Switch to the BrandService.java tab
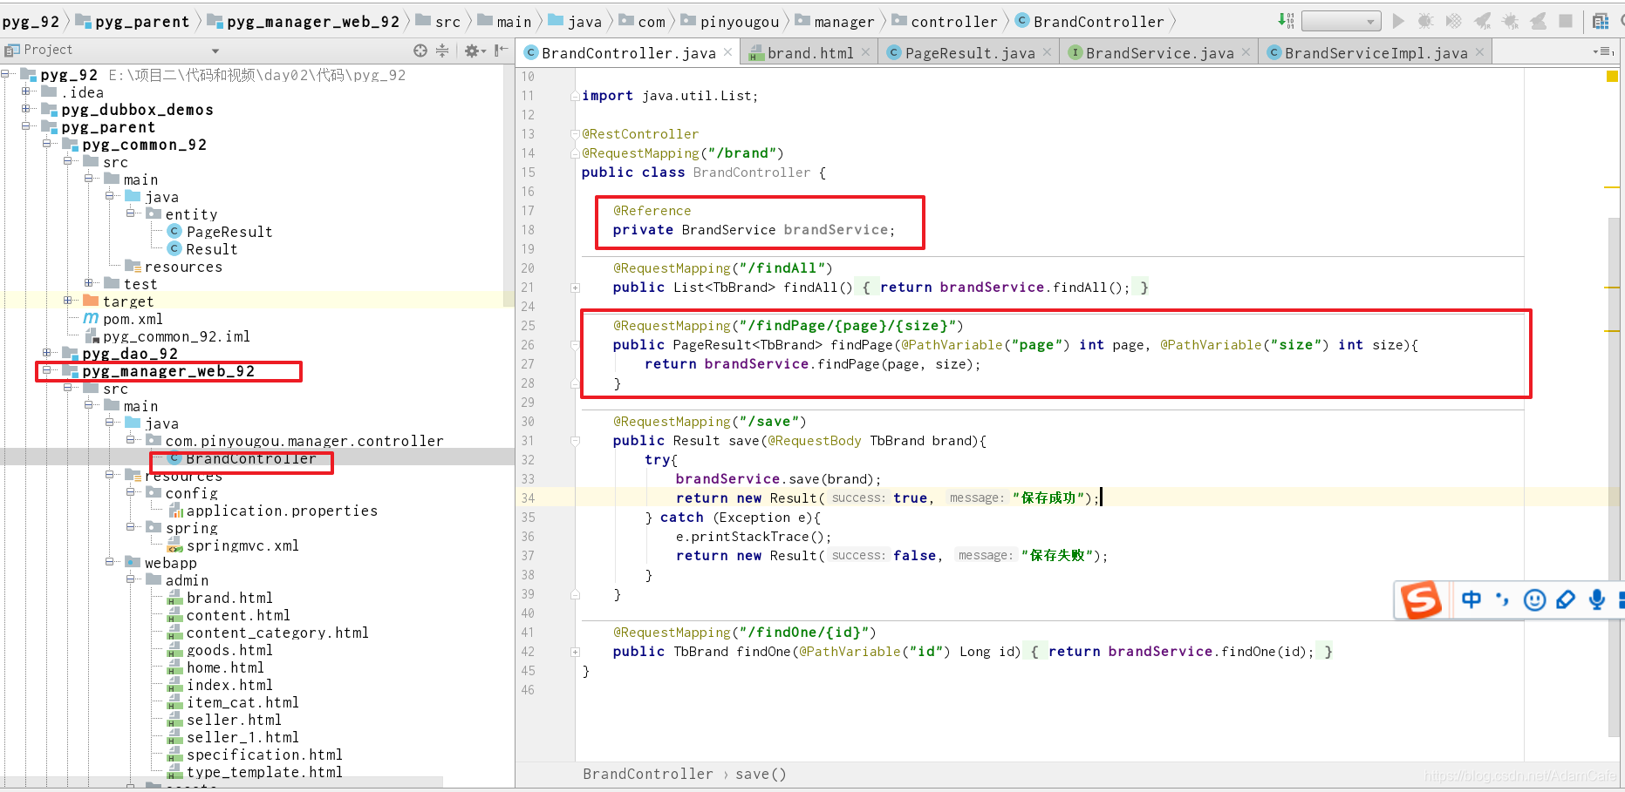The width and height of the screenshot is (1625, 792). [x=1159, y=53]
